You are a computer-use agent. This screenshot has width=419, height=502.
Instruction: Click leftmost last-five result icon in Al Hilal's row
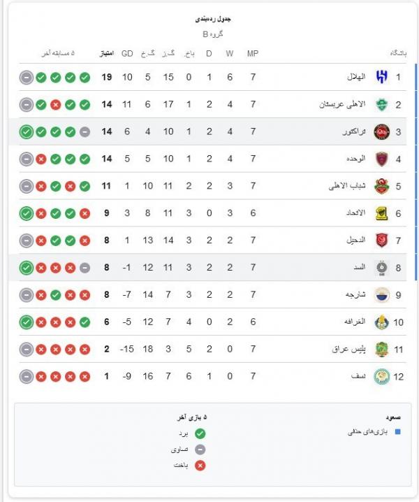(x=27, y=77)
